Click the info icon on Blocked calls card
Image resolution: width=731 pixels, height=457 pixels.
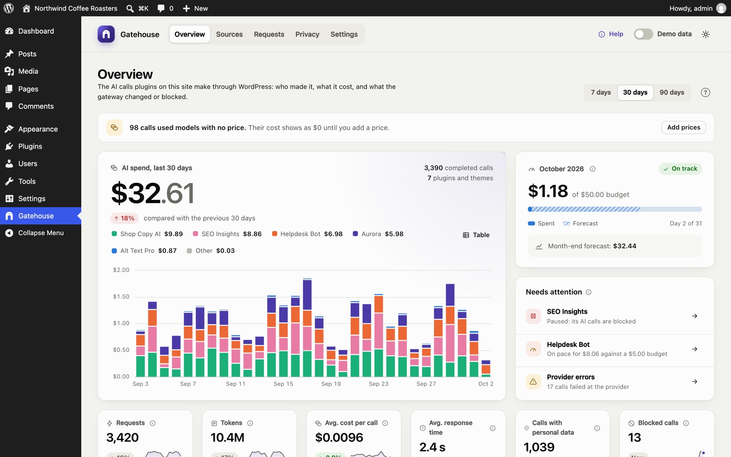[x=686, y=423]
